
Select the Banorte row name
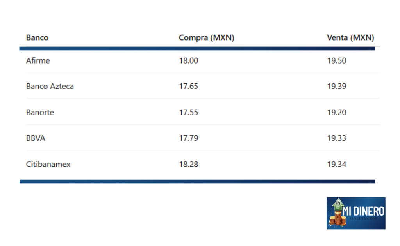(x=40, y=112)
